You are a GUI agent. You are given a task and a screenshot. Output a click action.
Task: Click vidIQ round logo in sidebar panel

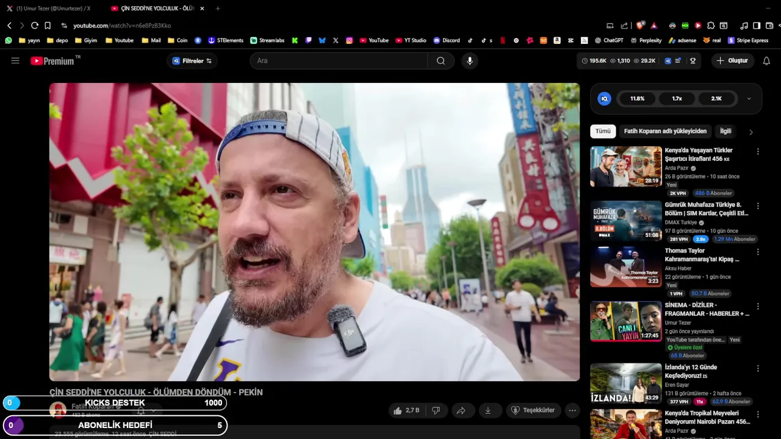pyautogui.click(x=604, y=98)
